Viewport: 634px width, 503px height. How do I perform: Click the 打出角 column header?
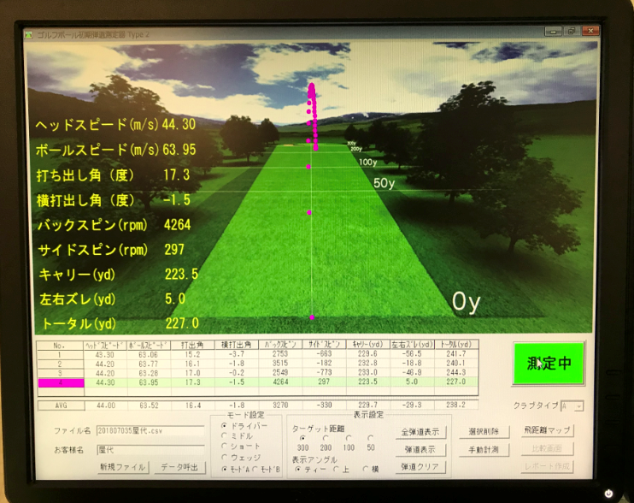192,346
